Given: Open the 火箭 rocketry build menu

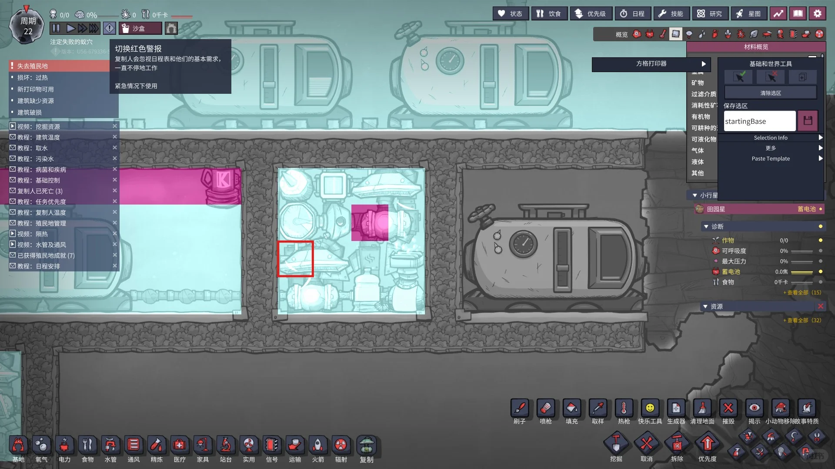Looking at the screenshot, I should coord(318,446).
